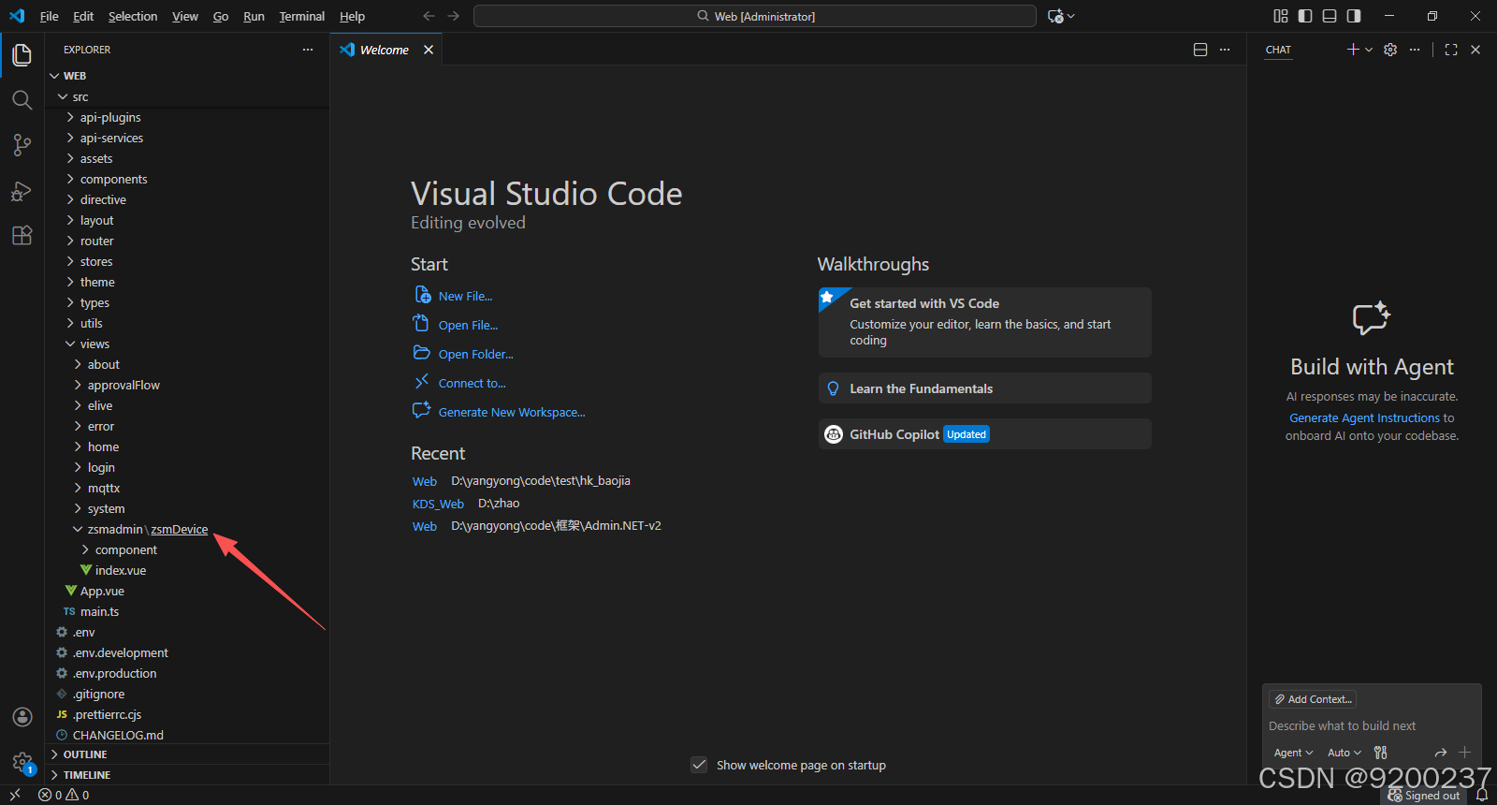1497x805 pixels.
Task: Open the Run menu
Action: 254,16
